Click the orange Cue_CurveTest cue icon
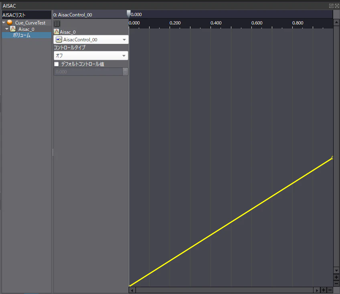 click(10, 22)
